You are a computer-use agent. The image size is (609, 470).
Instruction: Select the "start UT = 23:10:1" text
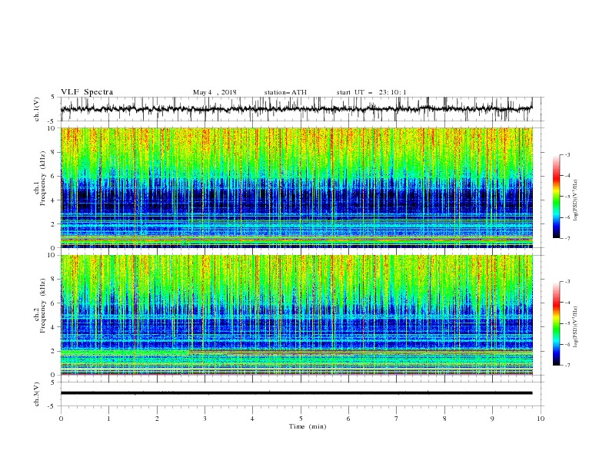[371, 92]
